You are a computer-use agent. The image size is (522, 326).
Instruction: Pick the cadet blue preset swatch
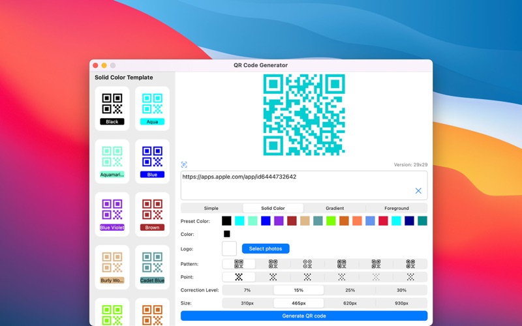pyautogui.click(x=318, y=221)
